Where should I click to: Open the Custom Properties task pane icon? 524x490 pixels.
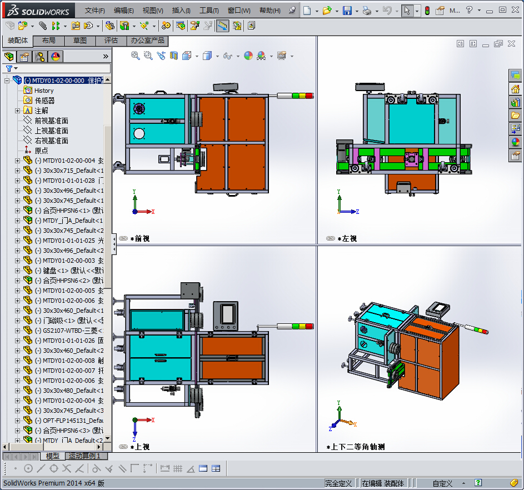(x=515, y=156)
